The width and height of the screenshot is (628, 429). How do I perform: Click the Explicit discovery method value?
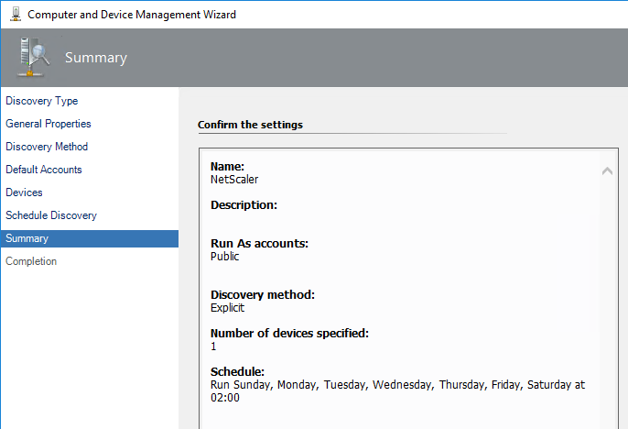point(227,307)
